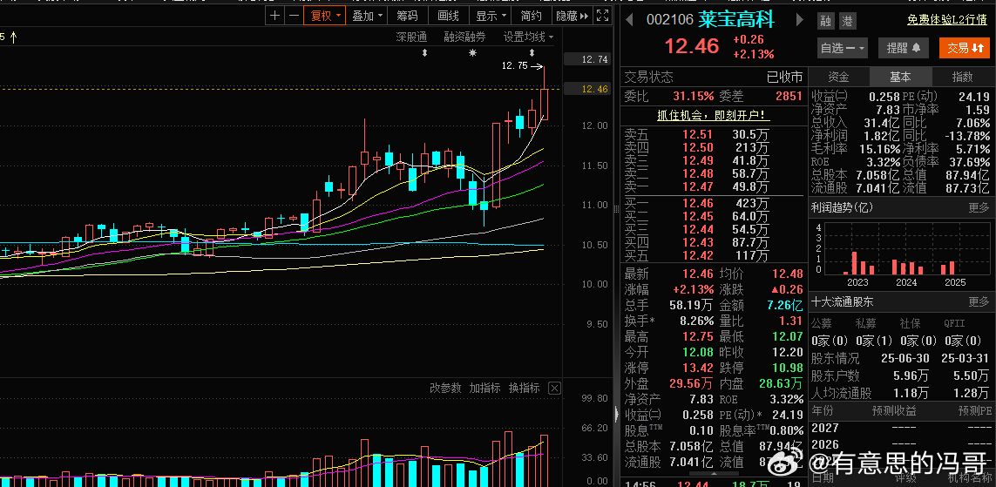This screenshot has height=487, width=996.
Task: Zoom in the K-line chart with plus button
Action: (x=274, y=16)
